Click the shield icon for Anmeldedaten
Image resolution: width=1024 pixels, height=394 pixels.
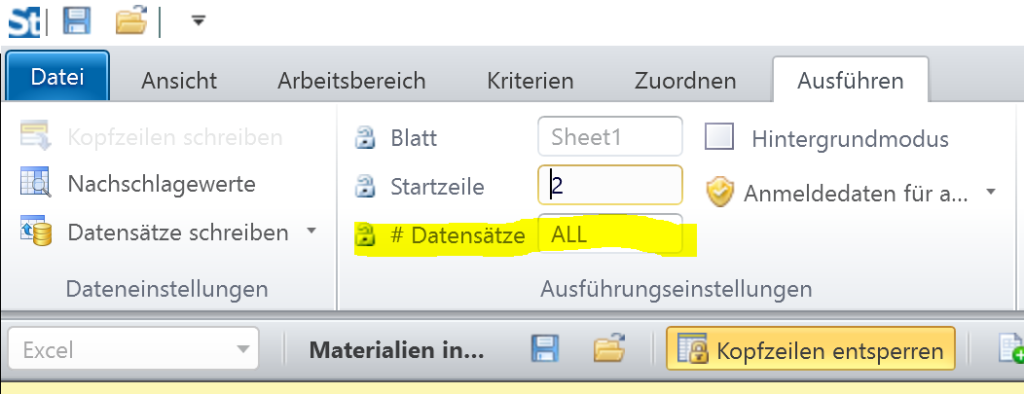point(719,193)
